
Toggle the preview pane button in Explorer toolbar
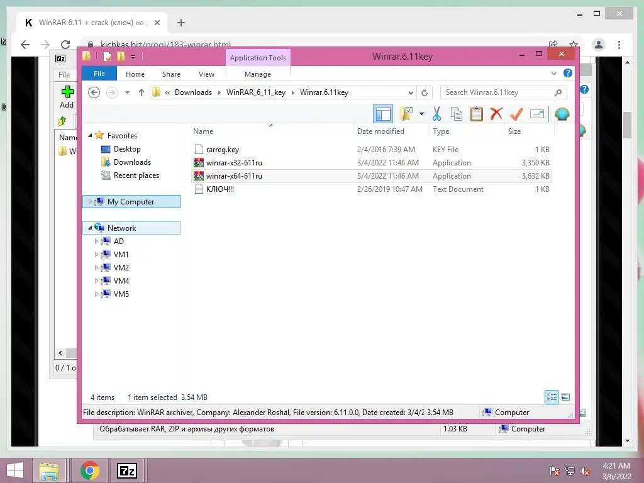(x=383, y=114)
